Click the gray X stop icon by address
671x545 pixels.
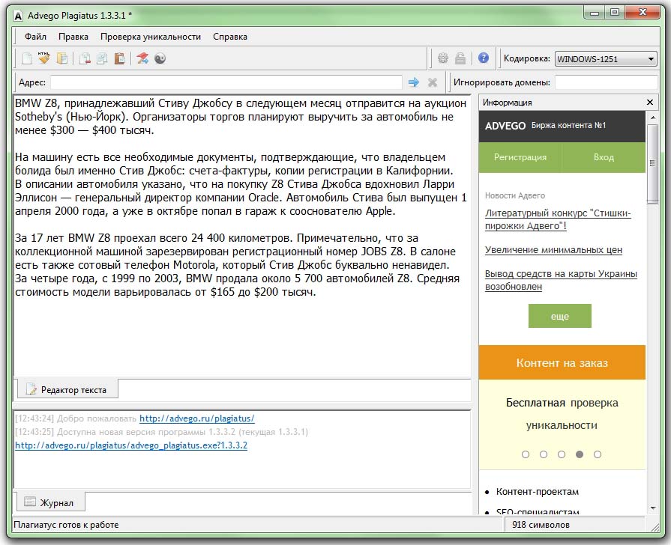tap(433, 82)
